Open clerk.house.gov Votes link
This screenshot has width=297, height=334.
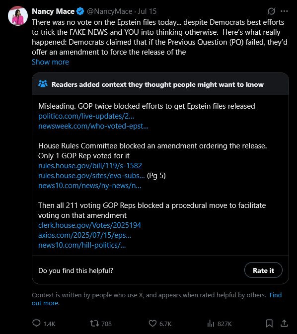tap(89, 225)
